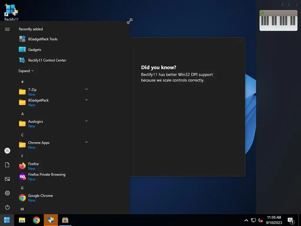Expand the 8GadgetPack folder chevron

point(86,100)
